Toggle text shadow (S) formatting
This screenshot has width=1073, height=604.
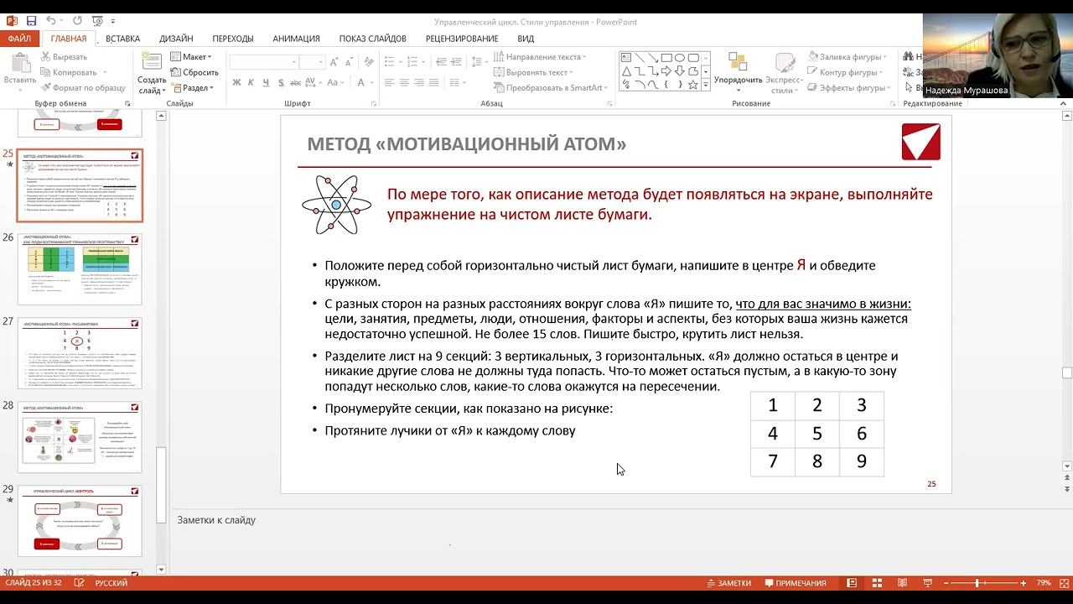point(282,82)
